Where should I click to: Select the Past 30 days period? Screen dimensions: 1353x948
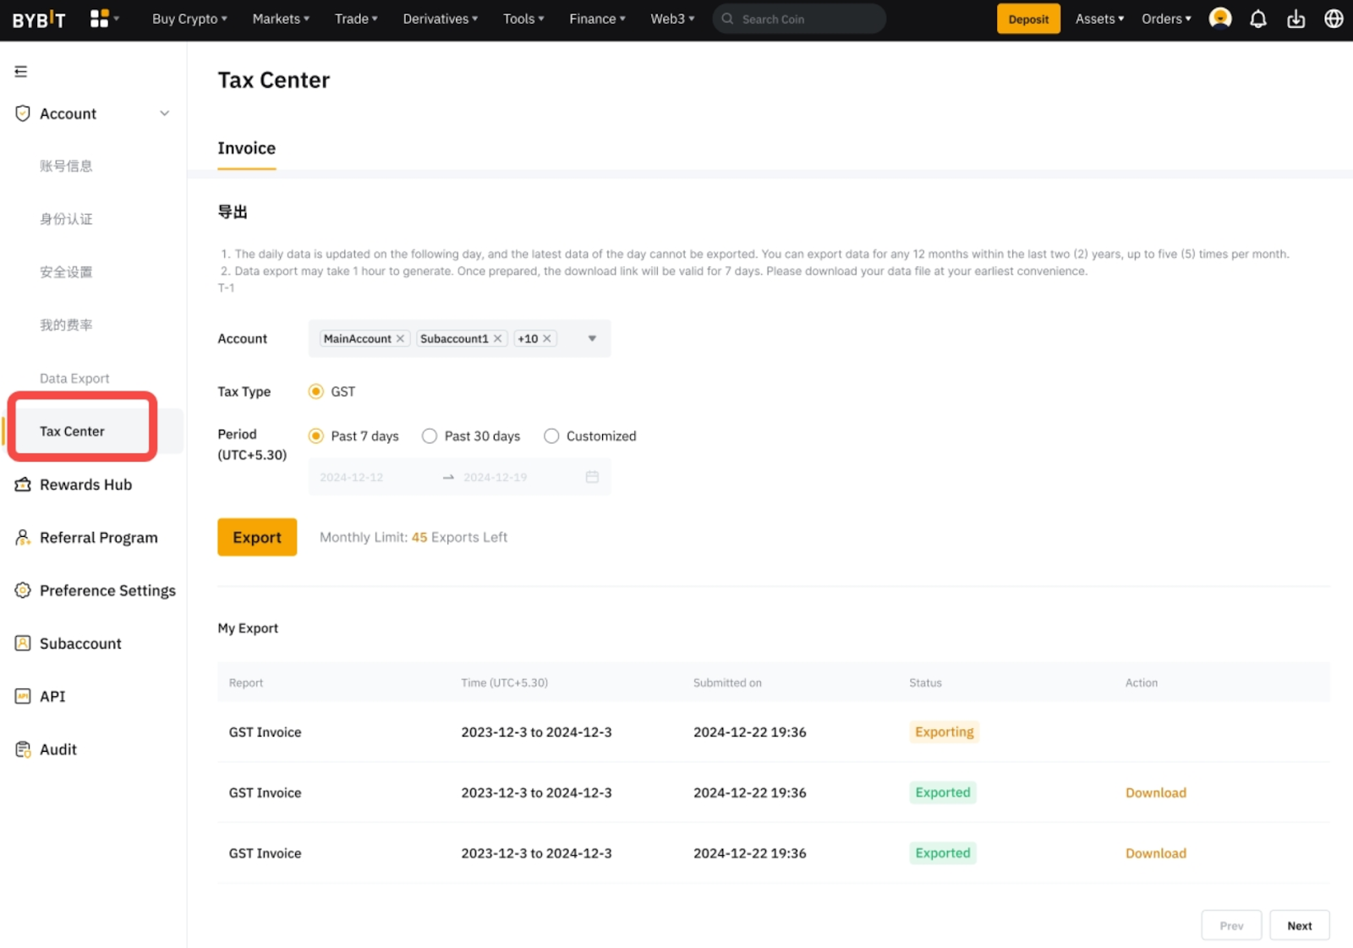pos(430,436)
